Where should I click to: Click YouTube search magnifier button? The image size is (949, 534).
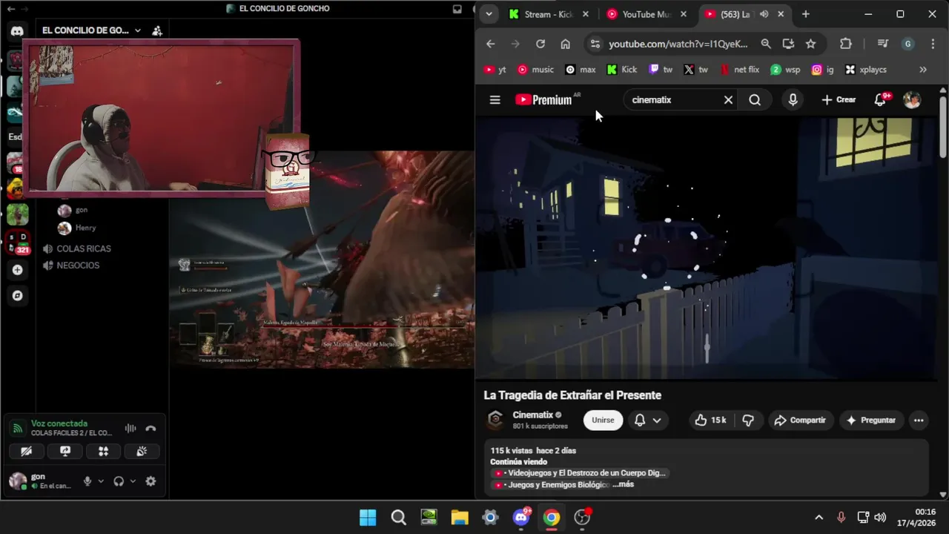click(x=755, y=100)
